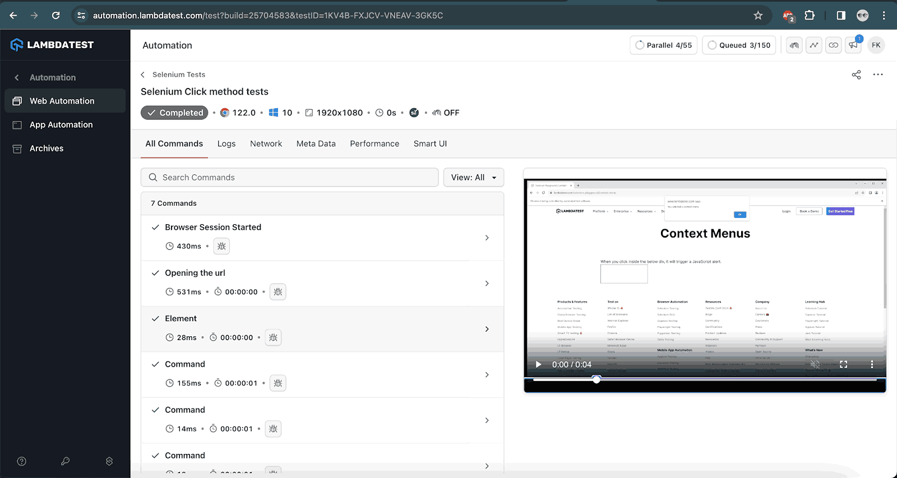Open Web Automation in sidebar

(x=65, y=101)
